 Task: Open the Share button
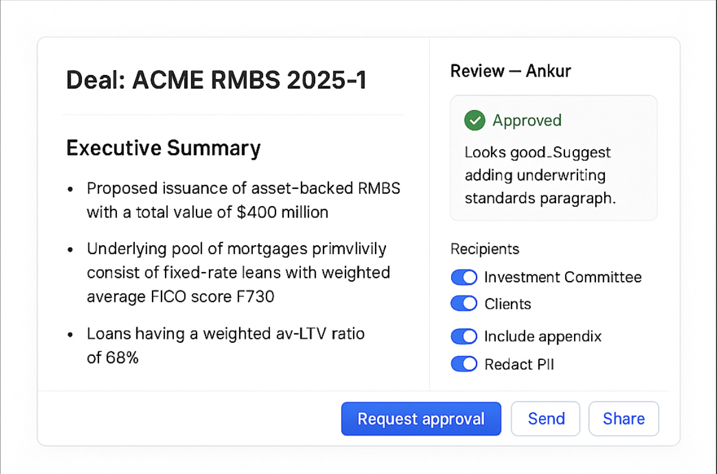624,419
